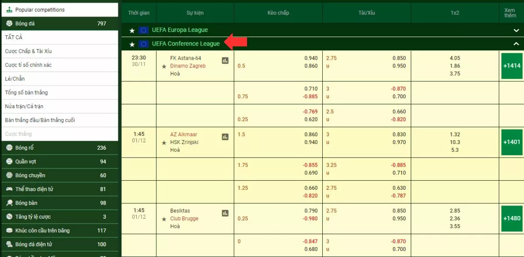Click the volleyball icon beside Bóng chuyền

click(9, 175)
